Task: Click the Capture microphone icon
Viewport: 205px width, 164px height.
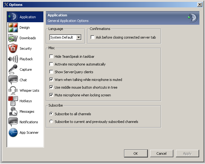Action: click(x=13, y=69)
